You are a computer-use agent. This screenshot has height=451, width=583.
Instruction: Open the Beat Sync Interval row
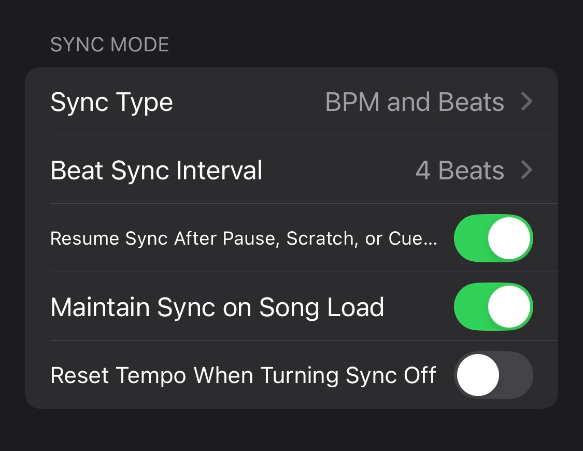[x=290, y=170]
